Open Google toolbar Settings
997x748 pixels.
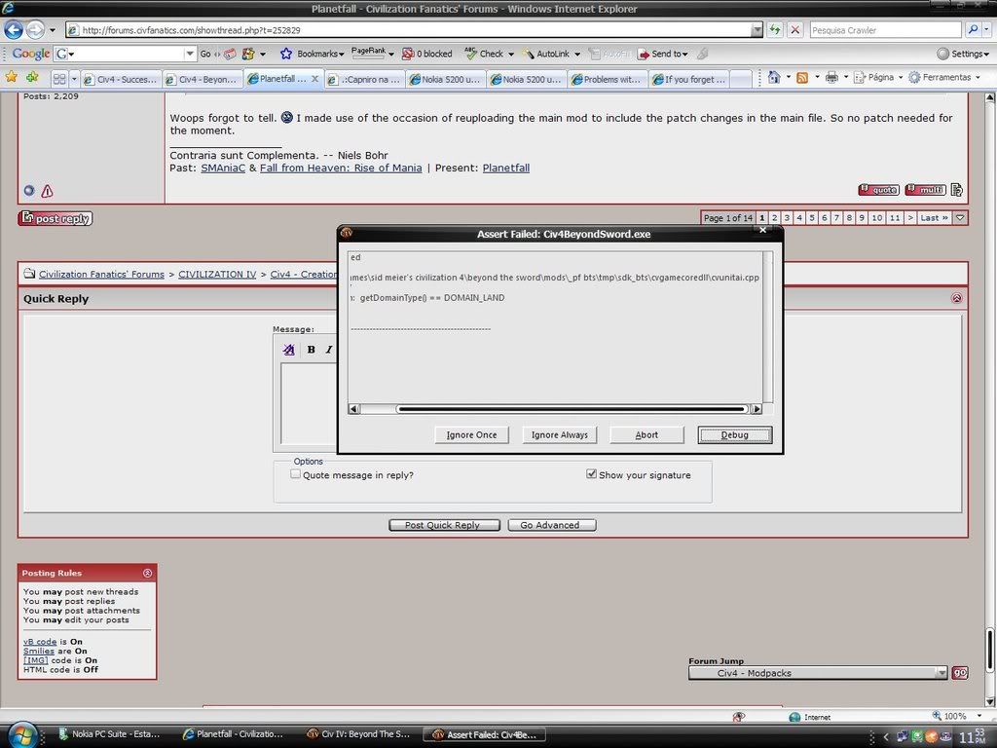tap(963, 54)
